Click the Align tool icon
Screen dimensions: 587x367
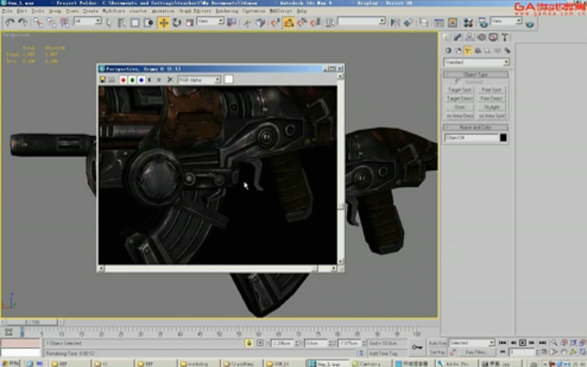tap(409, 22)
